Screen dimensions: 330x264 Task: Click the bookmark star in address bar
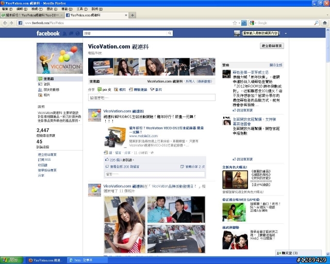click(235, 23)
